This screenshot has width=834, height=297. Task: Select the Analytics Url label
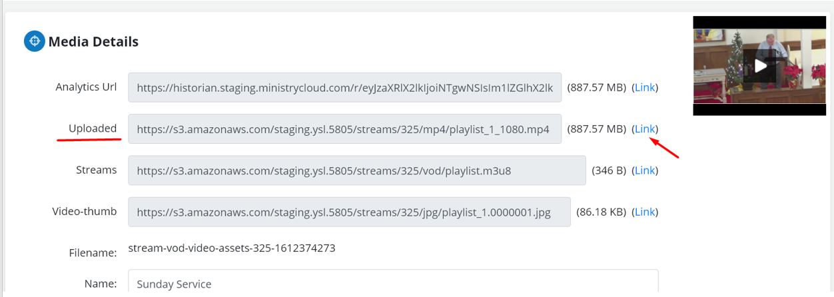point(86,87)
